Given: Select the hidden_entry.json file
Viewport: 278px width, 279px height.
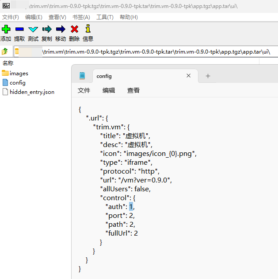Looking at the screenshot, I should (x=32, y=92).
